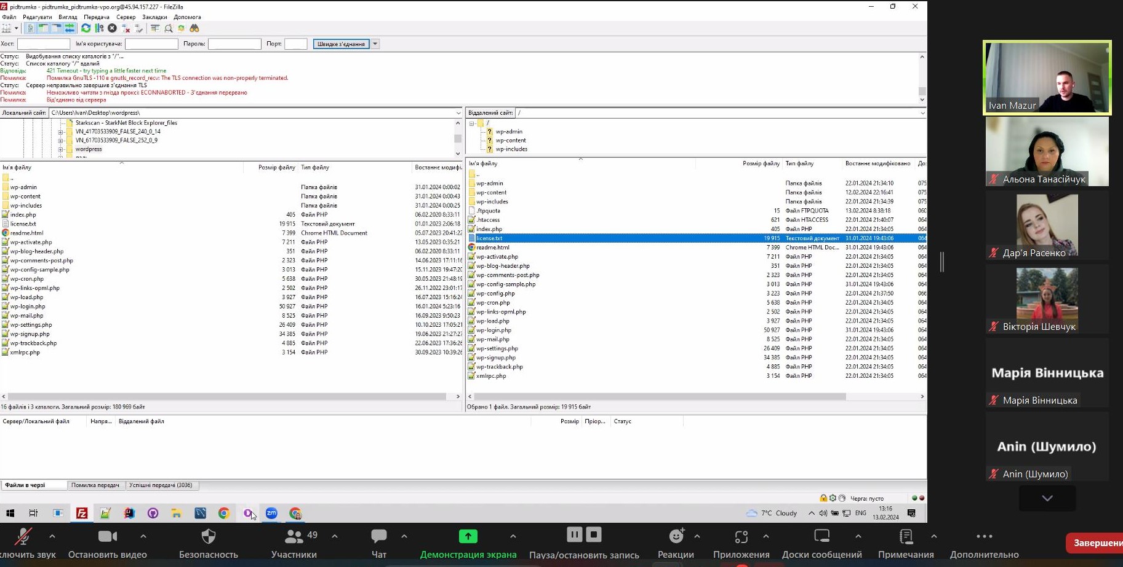Click the remote file list horizontal scrollbar
The image size is (1123, 567).
coord(658,397)
